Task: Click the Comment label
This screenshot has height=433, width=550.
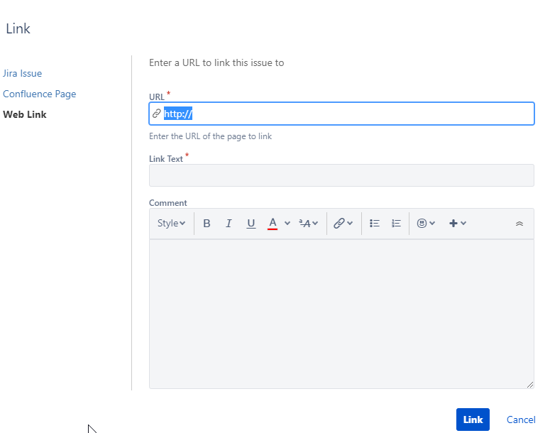Action: tap(168, 203)
